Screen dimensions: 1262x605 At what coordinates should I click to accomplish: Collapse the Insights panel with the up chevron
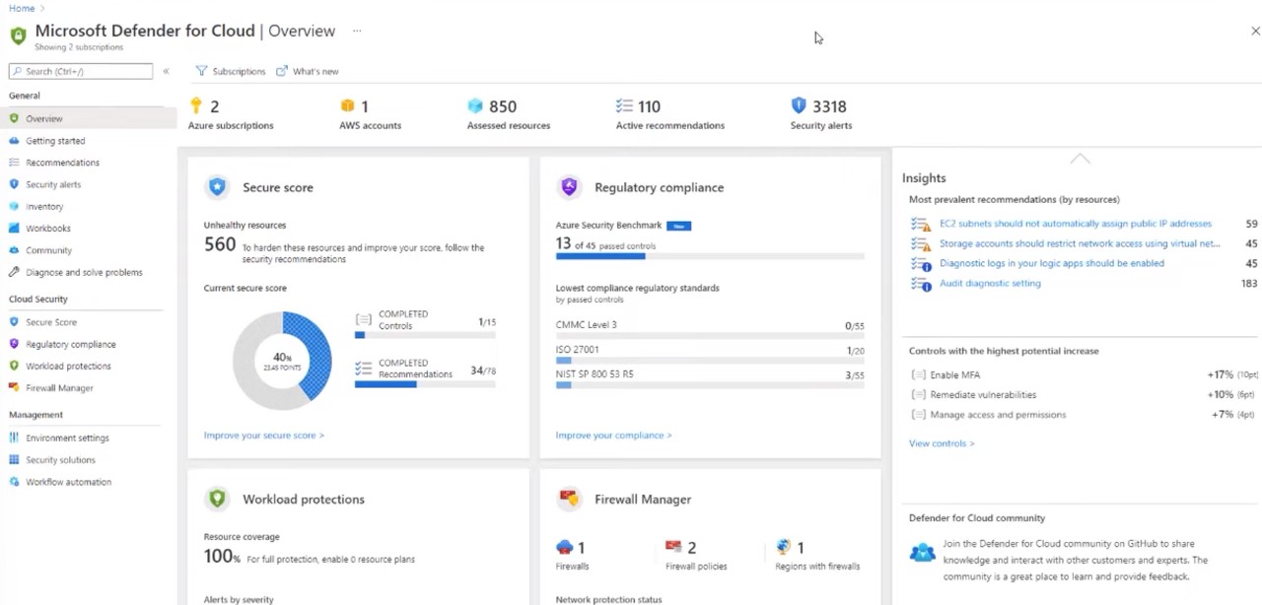pos(1080,159)
